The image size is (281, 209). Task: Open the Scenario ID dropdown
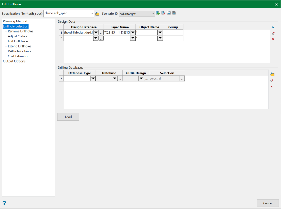coord(153,14)
